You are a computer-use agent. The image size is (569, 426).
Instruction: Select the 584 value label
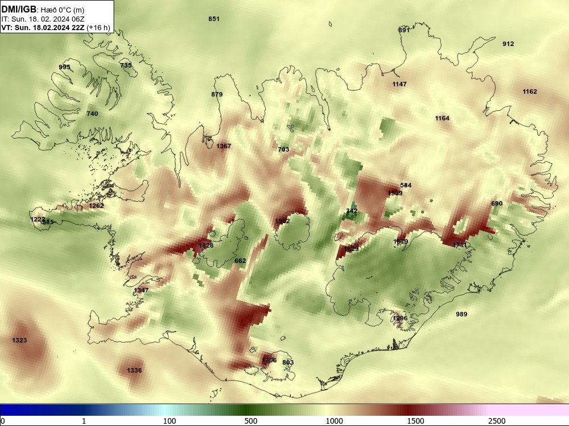tap(406, 186)
